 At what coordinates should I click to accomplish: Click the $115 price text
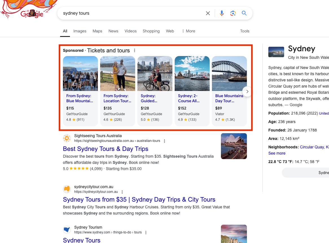point(70,108)
